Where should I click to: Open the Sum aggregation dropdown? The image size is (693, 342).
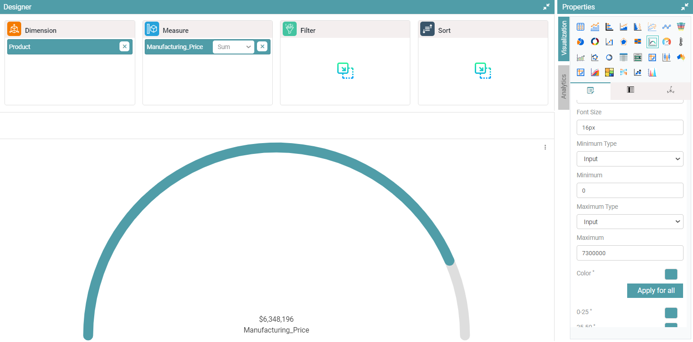tap(234, 47)
